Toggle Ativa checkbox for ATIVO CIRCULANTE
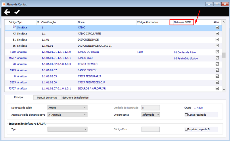The image size is (230, 141). 217,33
